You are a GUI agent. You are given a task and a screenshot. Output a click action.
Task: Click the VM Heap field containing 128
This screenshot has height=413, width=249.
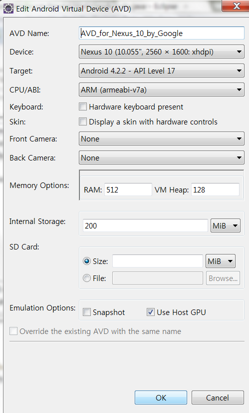point(215,189)
